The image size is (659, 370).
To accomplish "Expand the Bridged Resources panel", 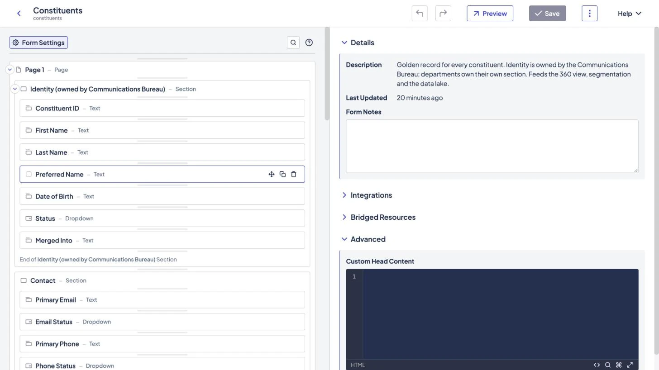I will point(344,217).
